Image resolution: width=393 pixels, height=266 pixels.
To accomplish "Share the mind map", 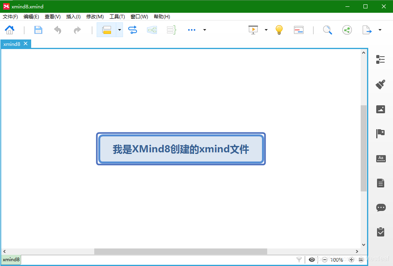I will pyautogui.click(x=347, y=30).
